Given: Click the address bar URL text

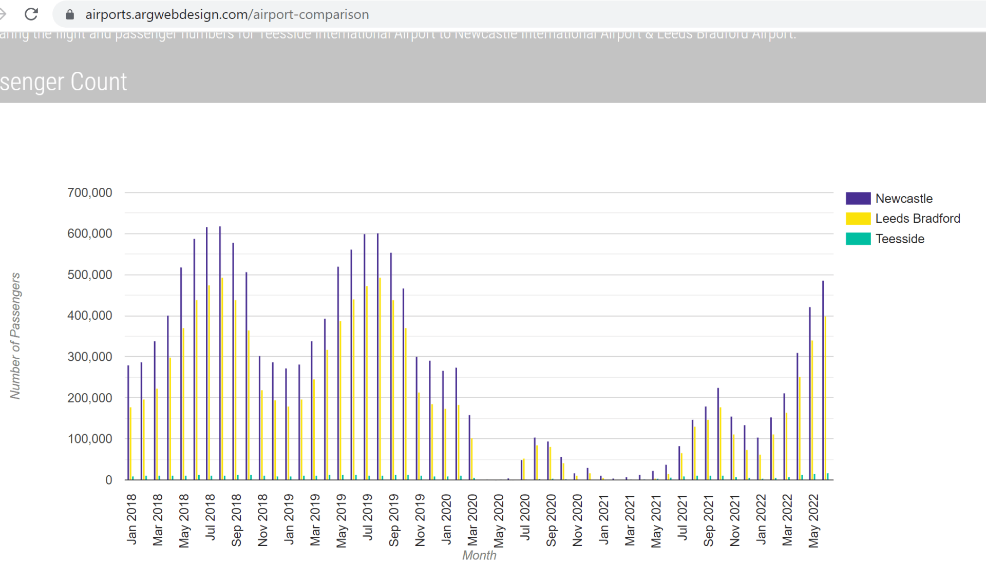Looking at the screenshot, I should pyautogui.click(x=226, y=14).
